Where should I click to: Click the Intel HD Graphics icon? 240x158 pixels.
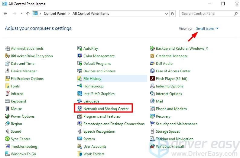pyautogui.click(x=80, y=93)
